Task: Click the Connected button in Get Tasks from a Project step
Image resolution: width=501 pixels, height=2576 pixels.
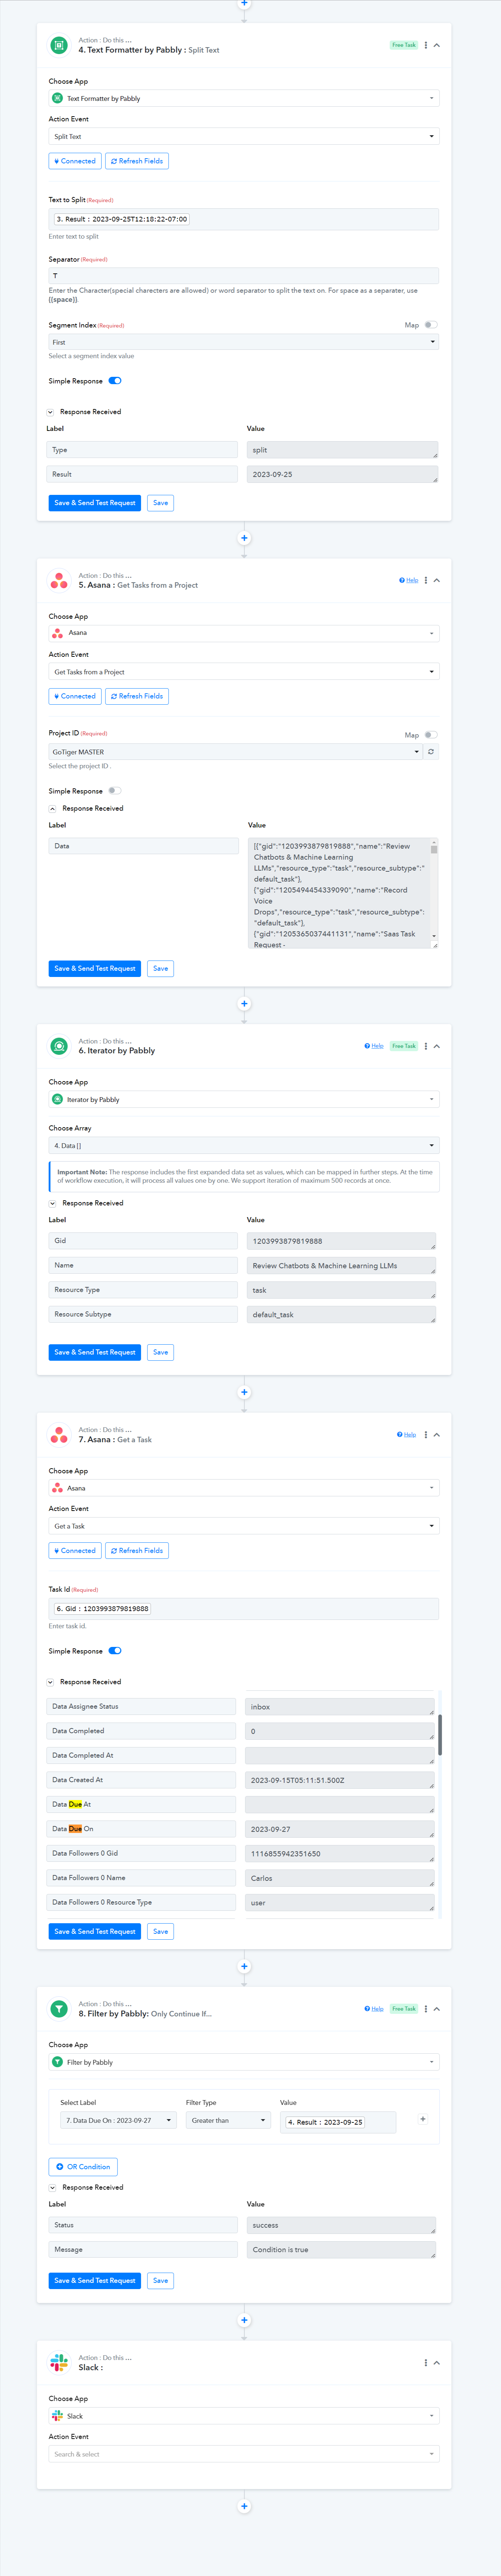Action: 75,696
